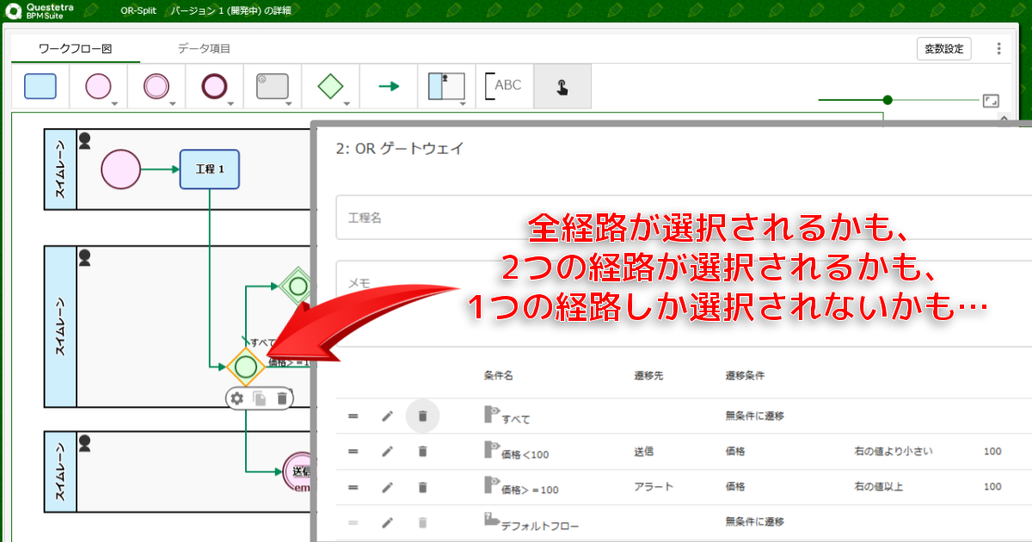Delete the すべて condition row

pyautogui.click(x=422, y=416)
